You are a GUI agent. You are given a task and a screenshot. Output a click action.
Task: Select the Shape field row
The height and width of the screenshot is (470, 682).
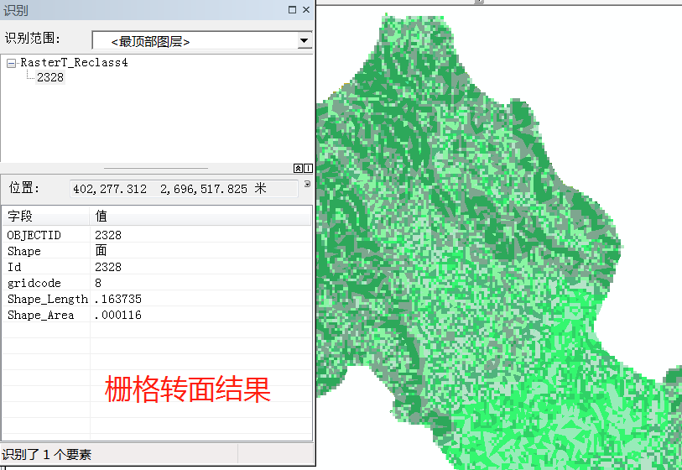tap(46, 251)
